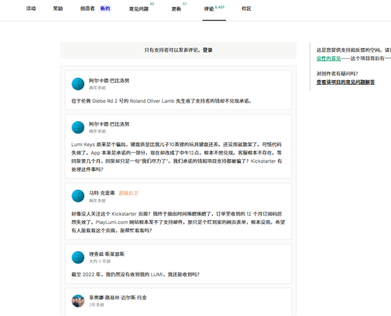Click the 评论 tab
This screenshot has height=316, width=391.
click(209, 9)
